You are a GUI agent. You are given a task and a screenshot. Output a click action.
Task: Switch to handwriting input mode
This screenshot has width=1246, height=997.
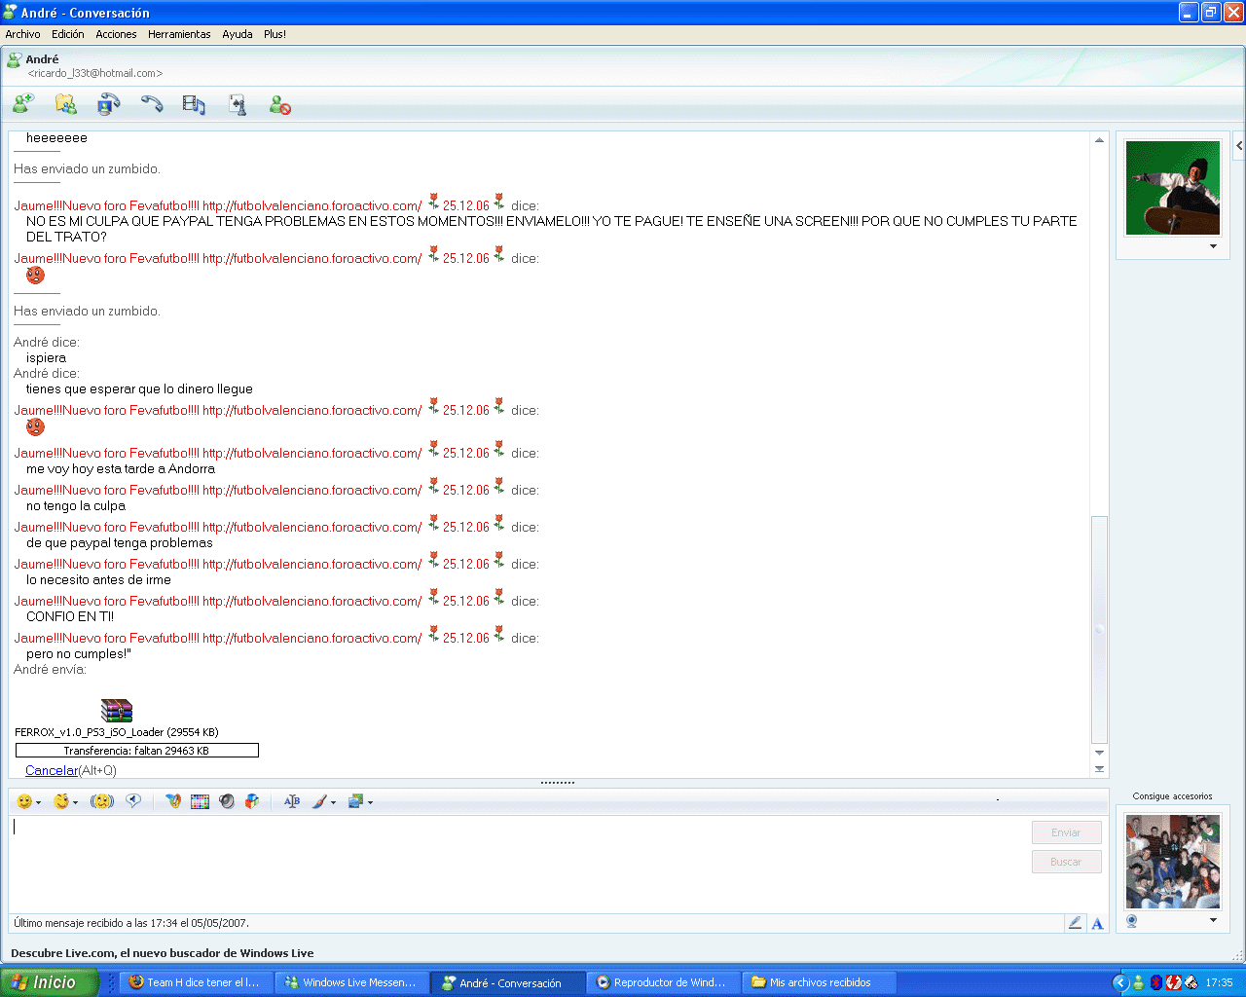coord(1075,923)
